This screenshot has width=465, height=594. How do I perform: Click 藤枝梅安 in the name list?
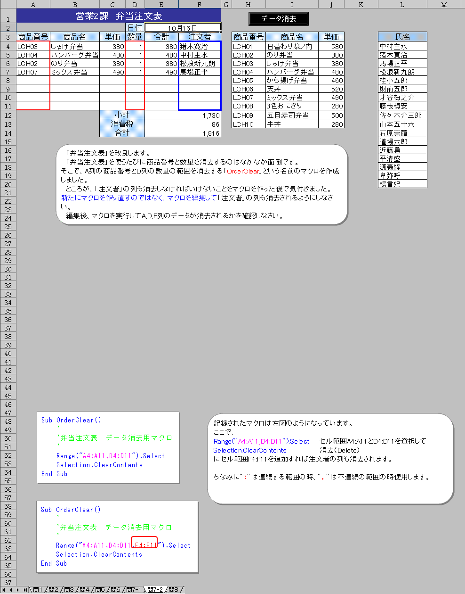tap(402, 106)
